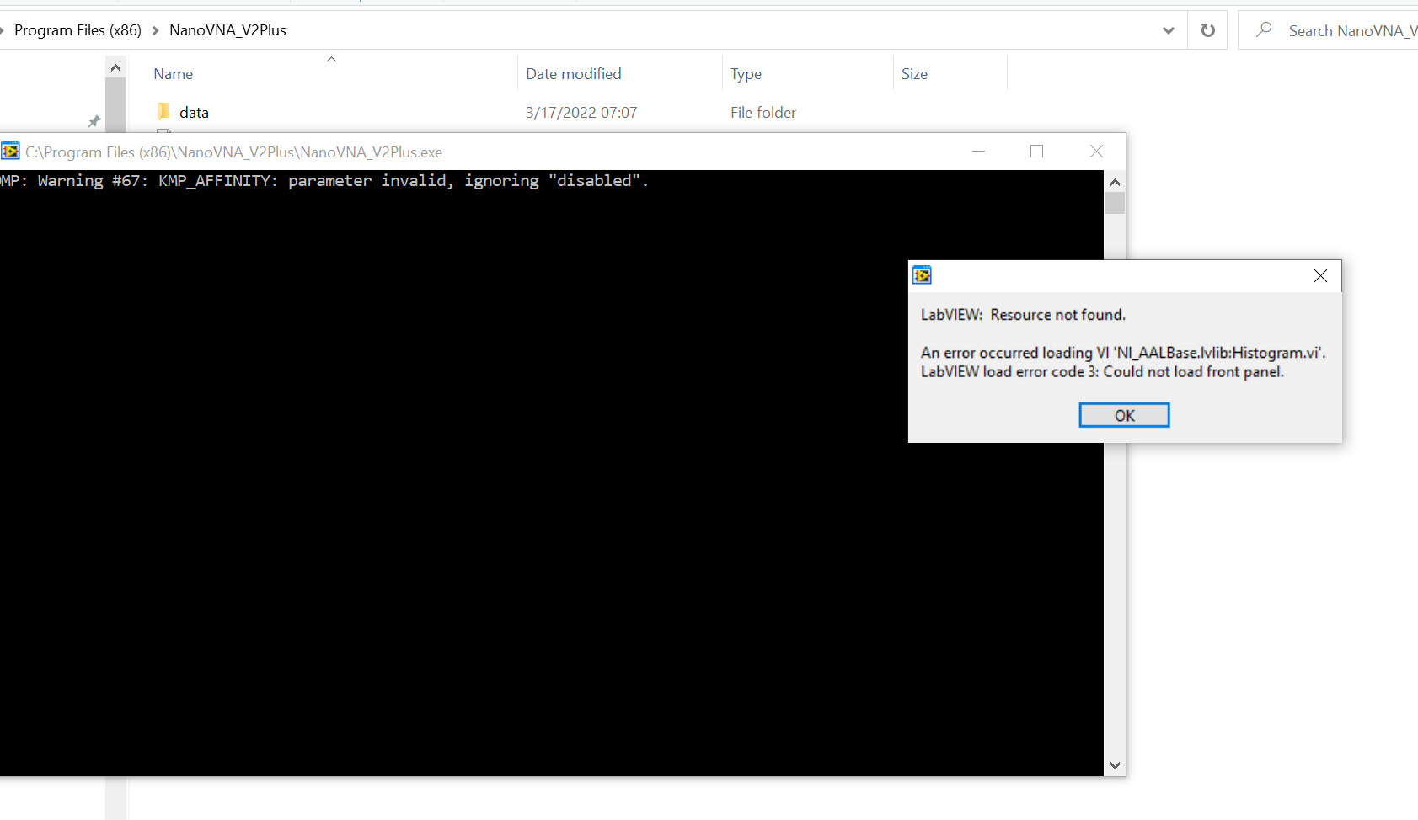The height and width of the screenshot is (820, 1418).
Task: Maximize the NanoVNA_V2Plus.exe console window
Action: click(1036, 152)
